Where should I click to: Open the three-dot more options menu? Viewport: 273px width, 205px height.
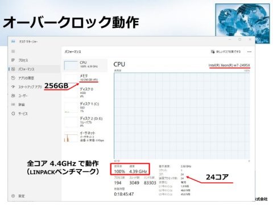tap(249, 52)
